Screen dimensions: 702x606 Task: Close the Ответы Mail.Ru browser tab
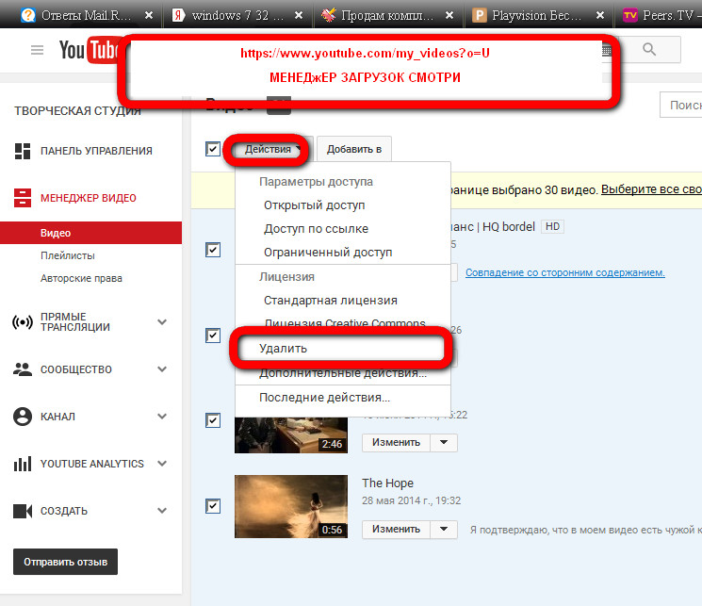pyautogui.click(x=149, y=16)
